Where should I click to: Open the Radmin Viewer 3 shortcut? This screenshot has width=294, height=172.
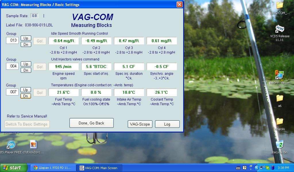point(279,75)
